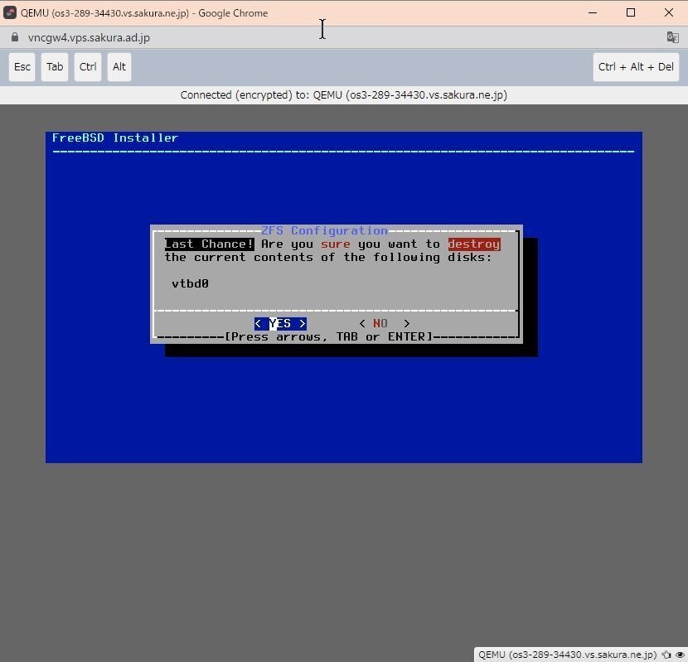Maximize the Chrome window
This screenshot has width=688, height=662.
[631, 12]
